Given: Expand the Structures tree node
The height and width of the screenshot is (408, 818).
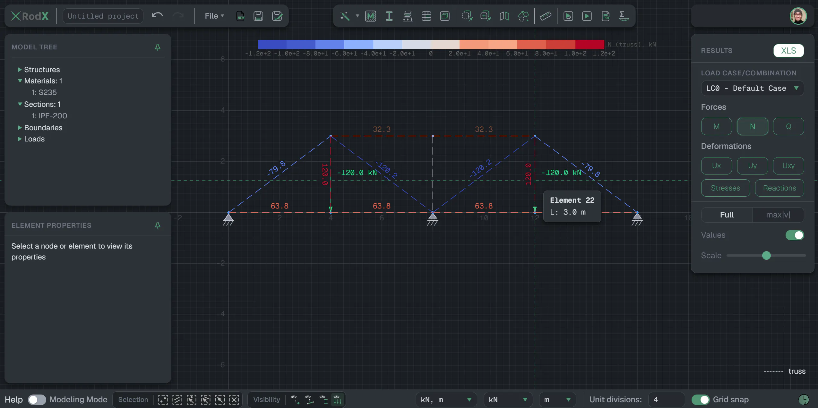Looking at the screenshot, I should (20, 70).
